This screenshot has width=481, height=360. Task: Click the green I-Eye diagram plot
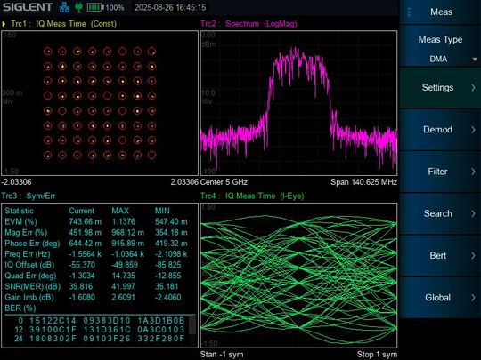pyautogui.click(x=298, y=276)
